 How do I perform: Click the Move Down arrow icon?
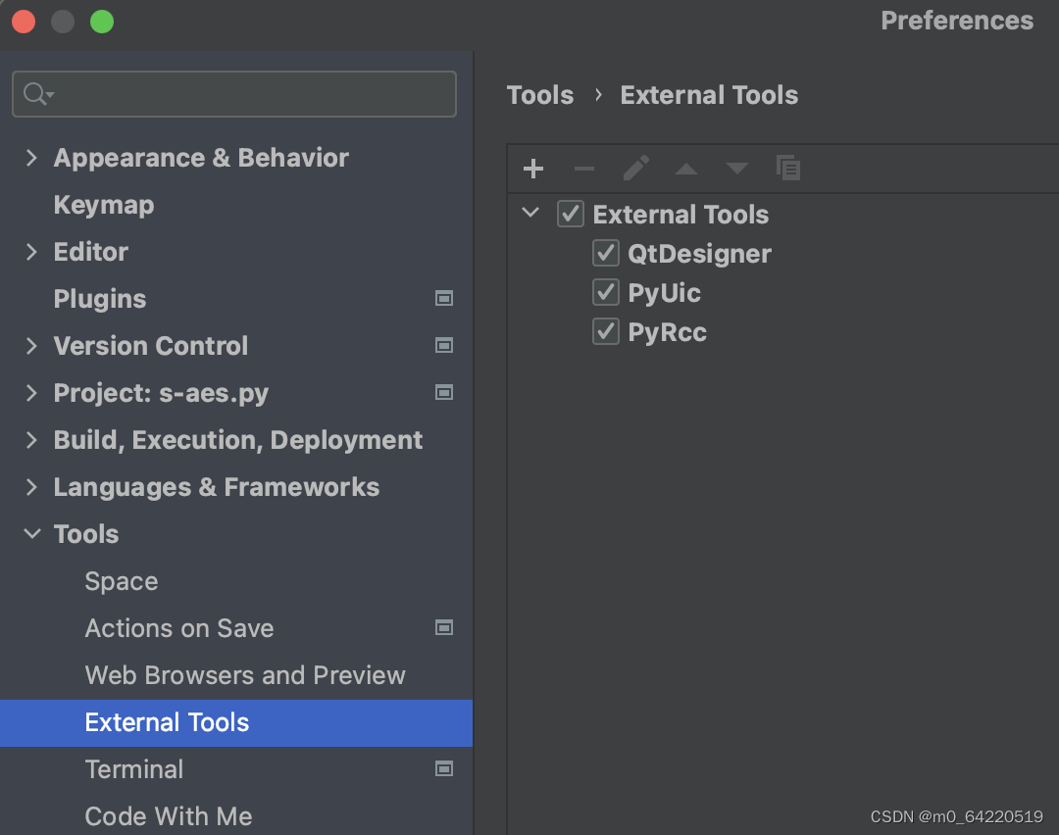(x=737, y=169)
